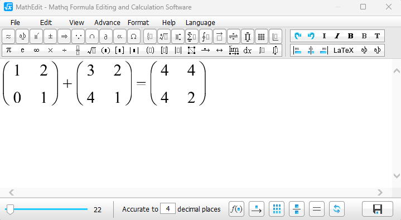Viewport: 401px width, 220px height.
Task: Switch to T text mode
Action: click(377, 36)
